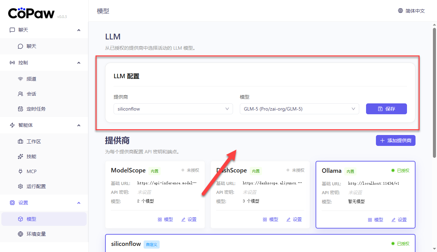Collapse the 智能体 sidebar group
The image size is (437, 252).
point(79,125)
